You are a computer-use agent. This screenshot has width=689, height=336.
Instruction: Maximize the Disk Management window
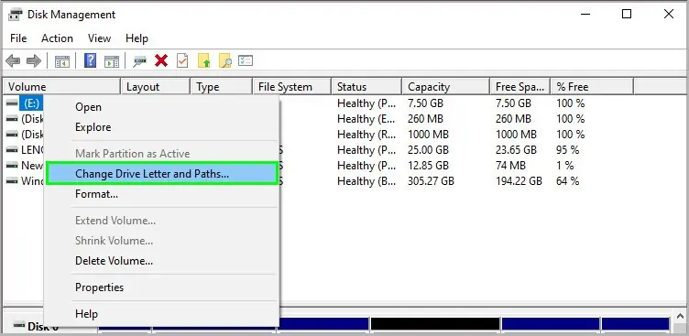point(627,14)
